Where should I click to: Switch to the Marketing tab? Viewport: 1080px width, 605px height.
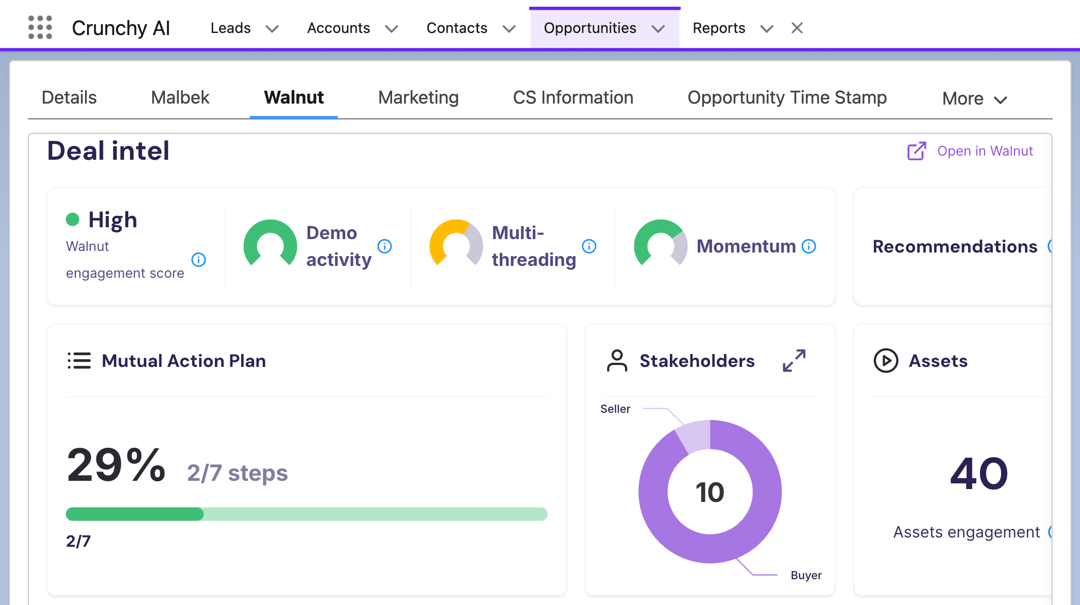418,97
